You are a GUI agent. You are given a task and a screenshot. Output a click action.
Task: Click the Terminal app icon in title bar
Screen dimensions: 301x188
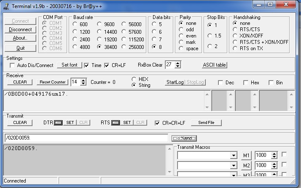[x=6, y=6]
